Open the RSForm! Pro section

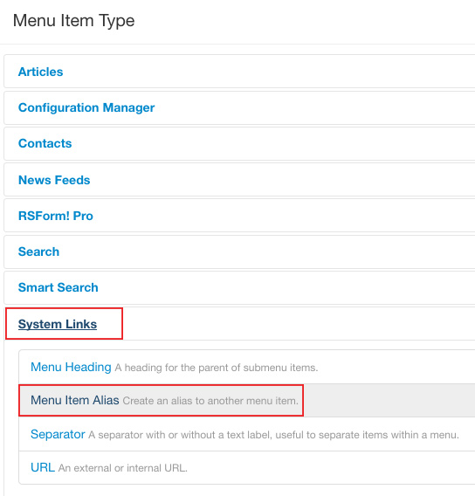pyautogui.click(x=56, y=216)
